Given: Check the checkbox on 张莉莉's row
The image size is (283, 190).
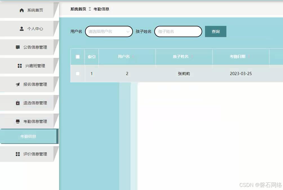Looking at the screenshot, I should coord(77,74).
